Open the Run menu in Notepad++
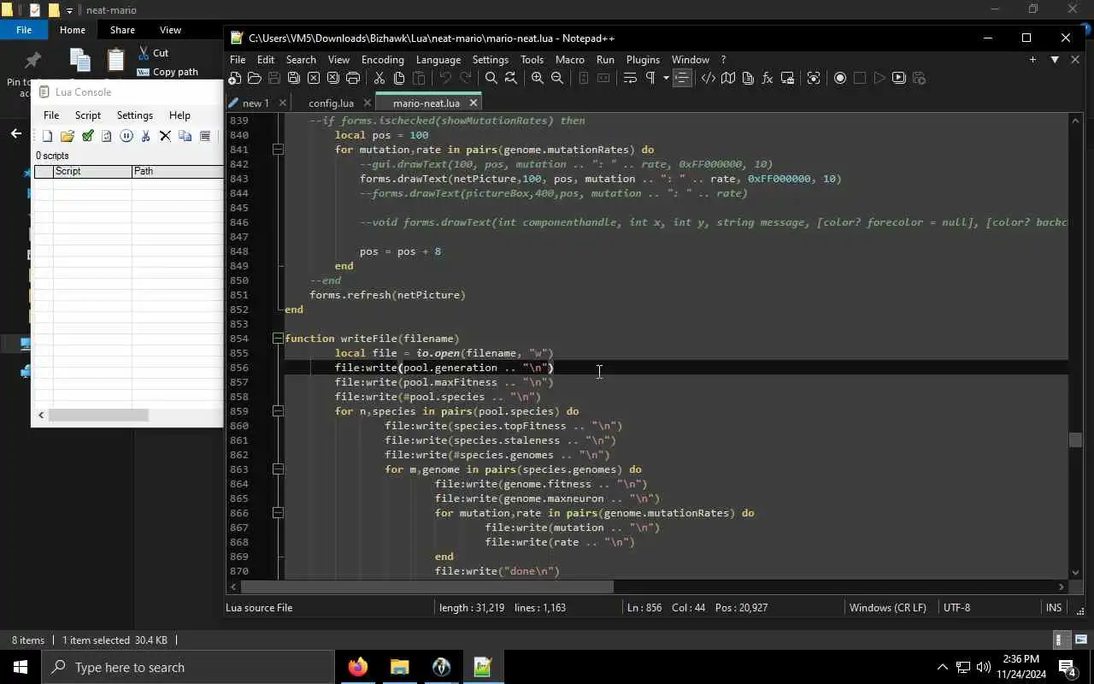1094x684 pixels. point(605,60)
